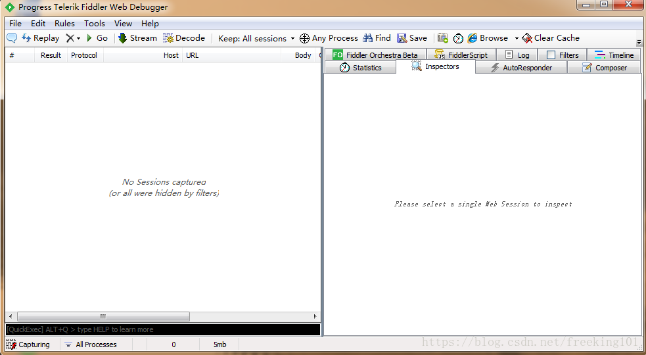Screen dimensions: 646x355
Task: Expand toolbar overflow arrow
Action: point(639,43)
